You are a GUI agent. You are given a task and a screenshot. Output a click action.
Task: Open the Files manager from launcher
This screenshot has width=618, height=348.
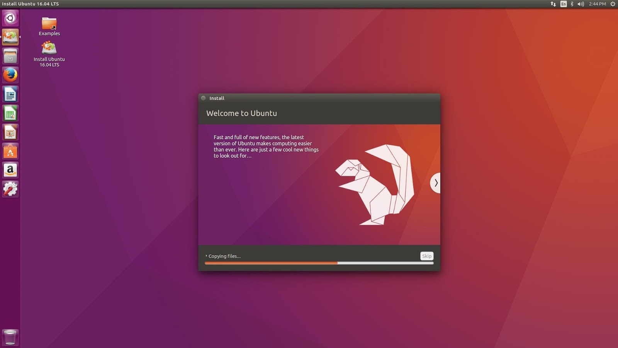(10, 56)
